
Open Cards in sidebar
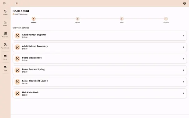tap(5, 57)
